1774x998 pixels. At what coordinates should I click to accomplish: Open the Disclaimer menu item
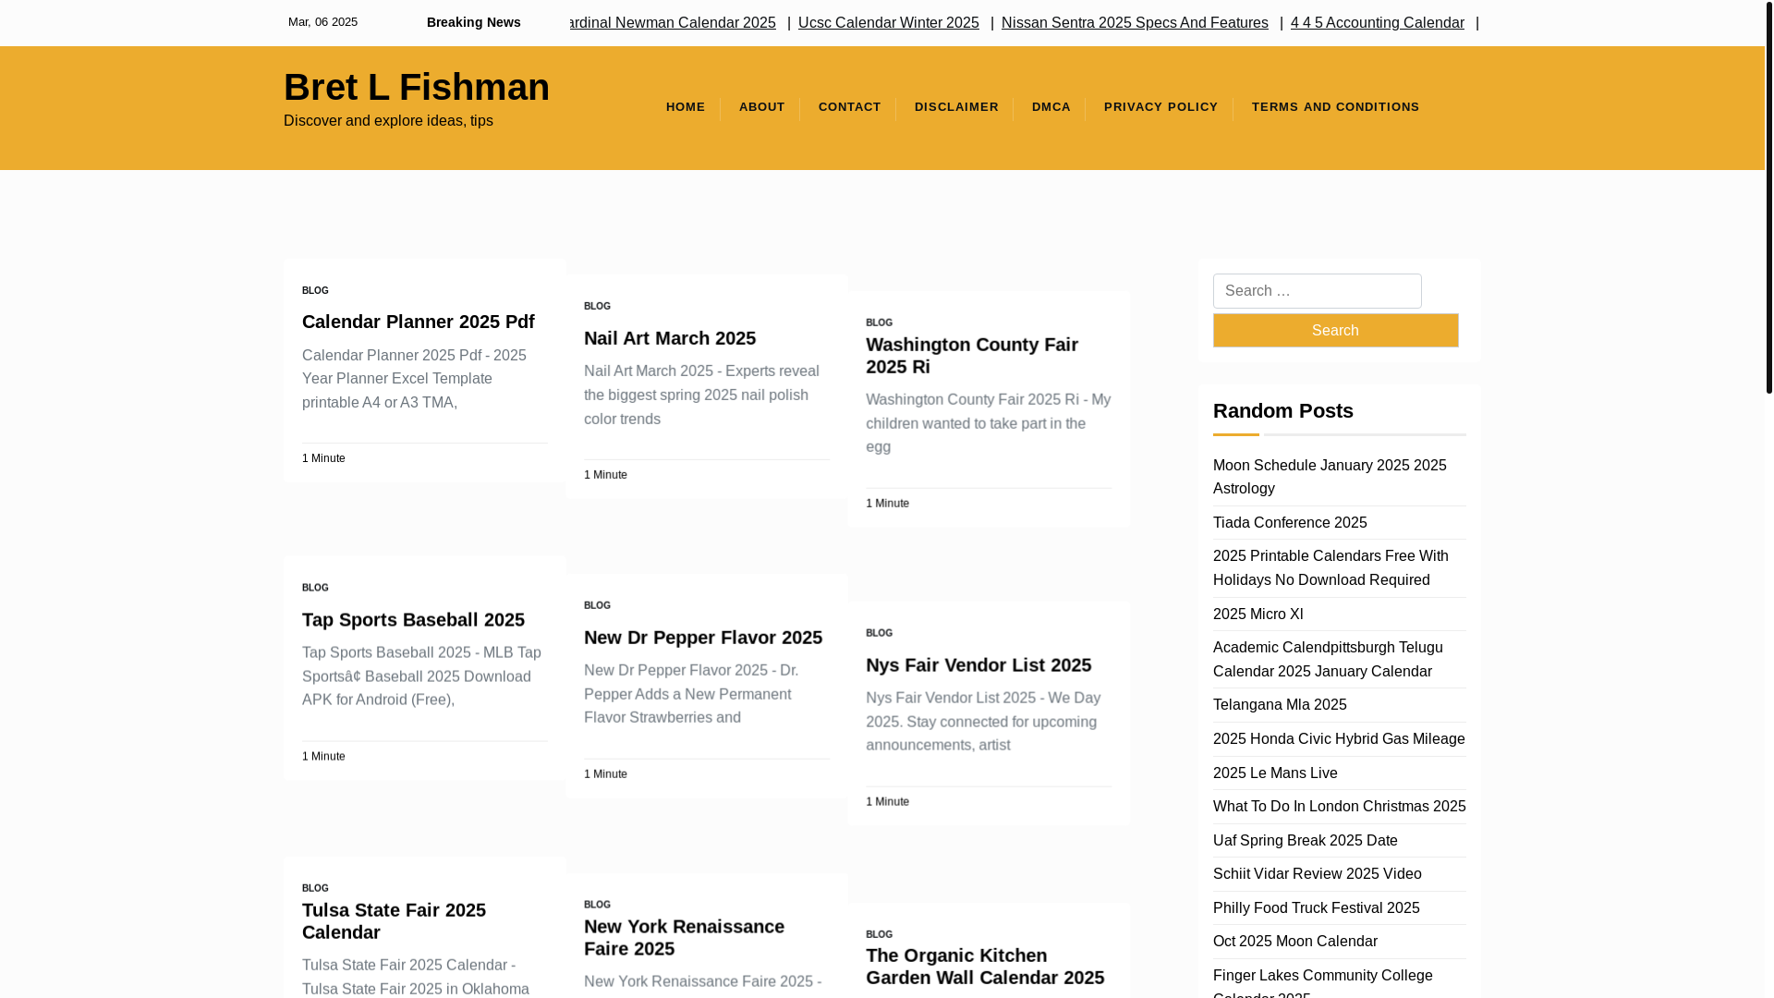pyautogui.click(x=956, y=107)
